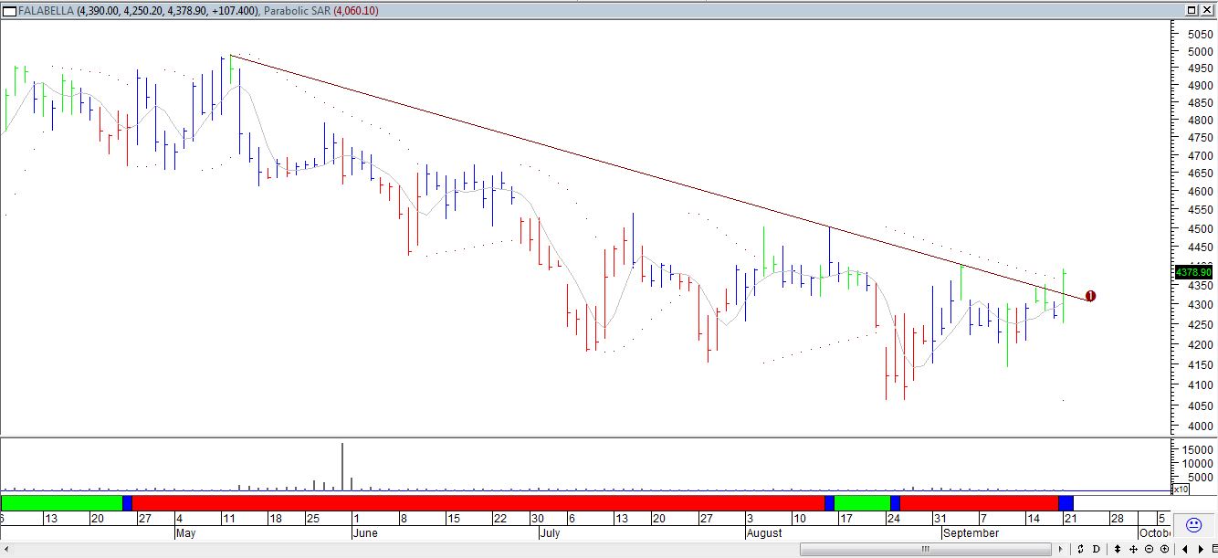Zoom out with the minus magnifier icon

tap(1149, 549)
